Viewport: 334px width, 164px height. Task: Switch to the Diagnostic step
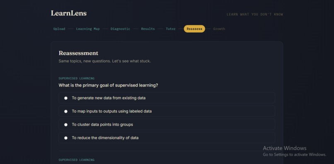point(120,29)
